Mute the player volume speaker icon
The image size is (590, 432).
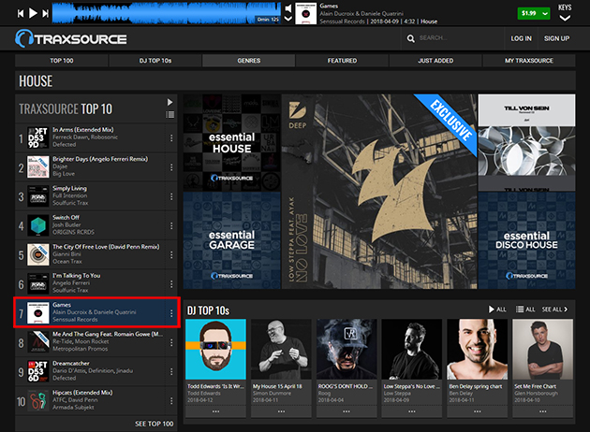pos(288,8)
